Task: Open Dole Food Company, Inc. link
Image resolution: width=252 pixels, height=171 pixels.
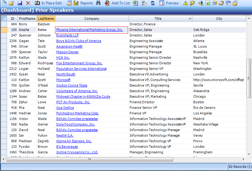Action: click(75, 124)
